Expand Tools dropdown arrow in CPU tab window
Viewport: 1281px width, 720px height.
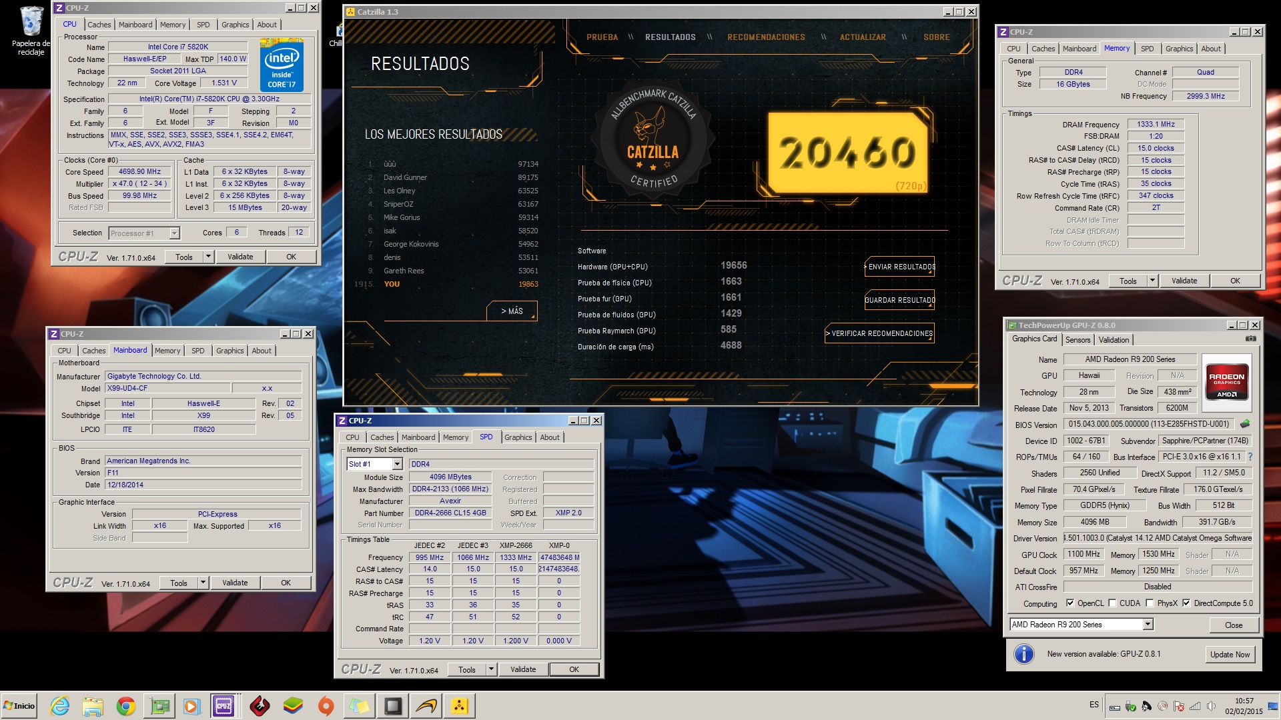pyautogui.click(x=208, y=257)
